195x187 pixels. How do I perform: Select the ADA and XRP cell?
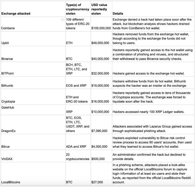click(78, 142)
